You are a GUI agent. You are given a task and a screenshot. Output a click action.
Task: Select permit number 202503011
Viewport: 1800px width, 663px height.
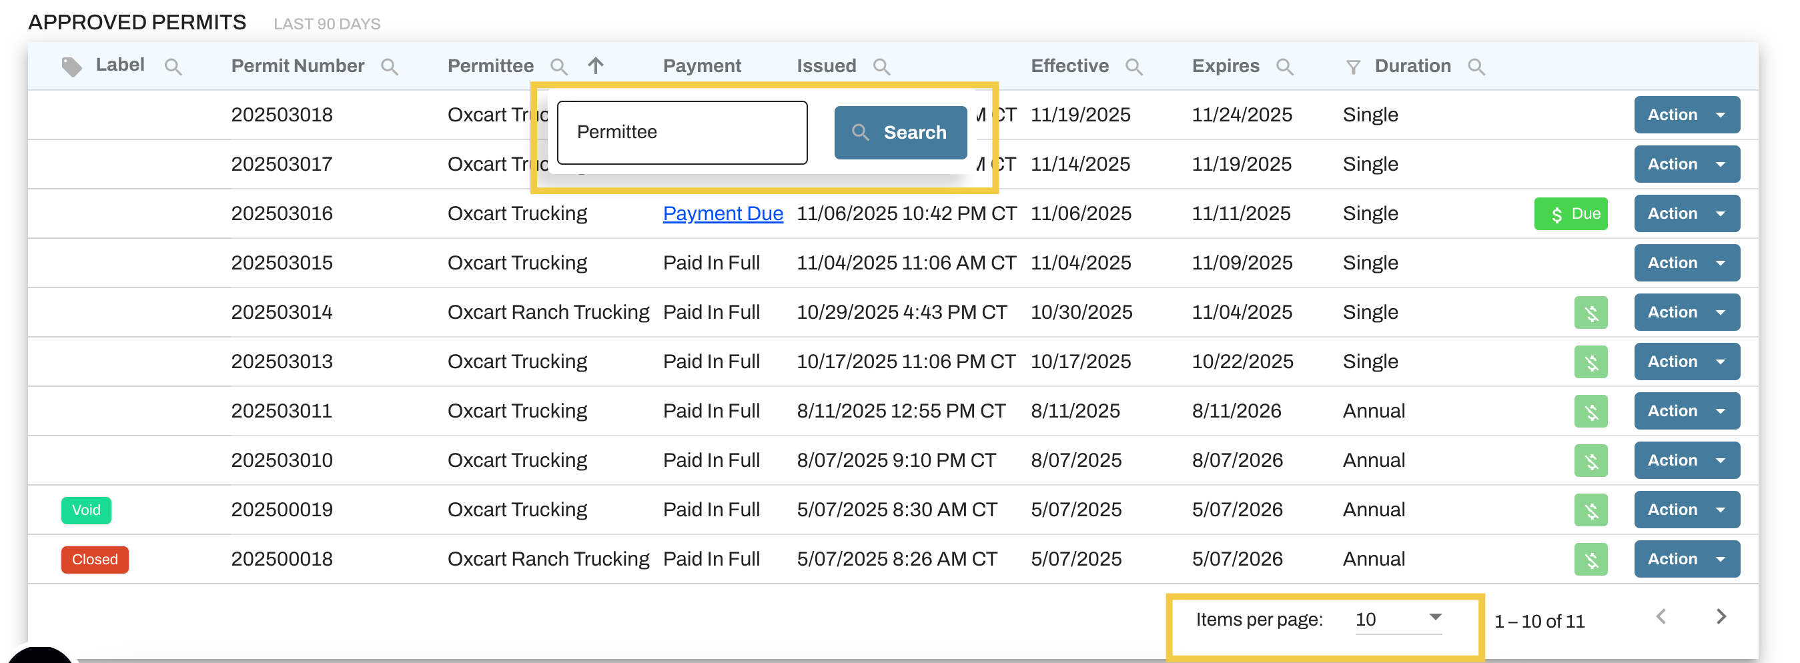tap(282, 412)
